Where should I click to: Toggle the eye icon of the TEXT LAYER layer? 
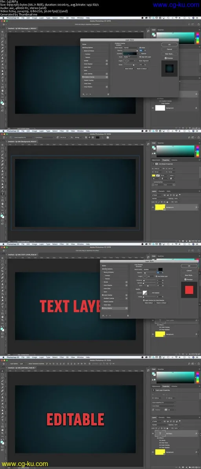(x=153, y=321)
